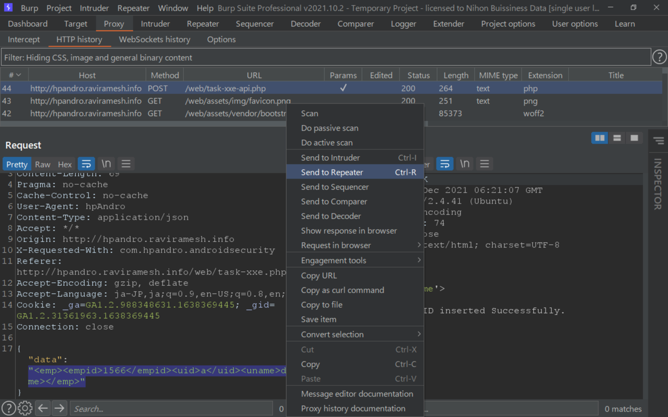This screenshot has height=417, width=668.
Task: Expand Request in browser submenu
Action: pos(355,245)
